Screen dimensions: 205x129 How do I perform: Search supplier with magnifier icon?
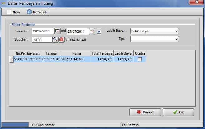pyautogui.click(x=56, y=40)
